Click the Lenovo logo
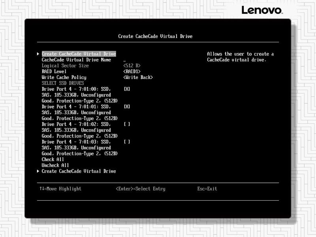The image size is (316, 237). pos(261,10)
